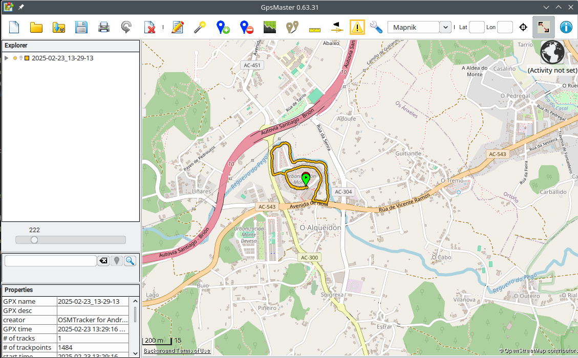The image size is (578, 358).
Task: Open a GPX file from folder
Action: [36, 27]
